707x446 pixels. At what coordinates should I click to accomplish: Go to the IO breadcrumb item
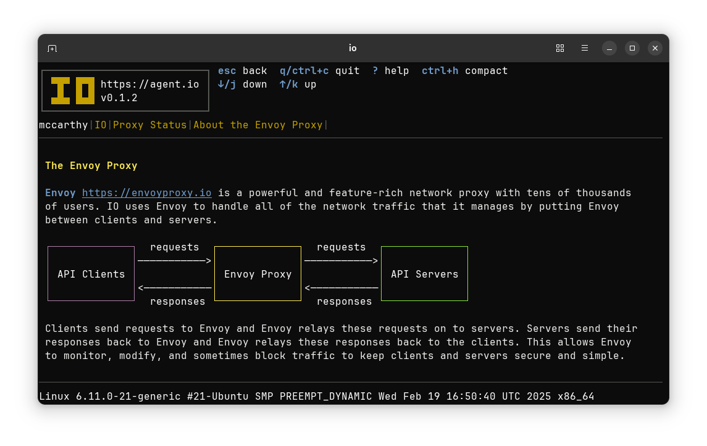coord(101,125)
